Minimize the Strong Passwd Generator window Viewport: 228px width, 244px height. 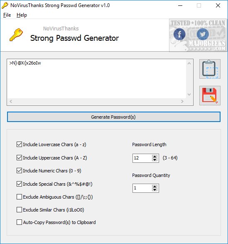[180, 5]
